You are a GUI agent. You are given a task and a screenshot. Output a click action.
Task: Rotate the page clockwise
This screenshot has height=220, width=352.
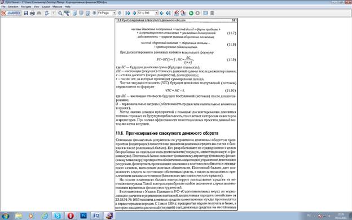pos(183,13)
